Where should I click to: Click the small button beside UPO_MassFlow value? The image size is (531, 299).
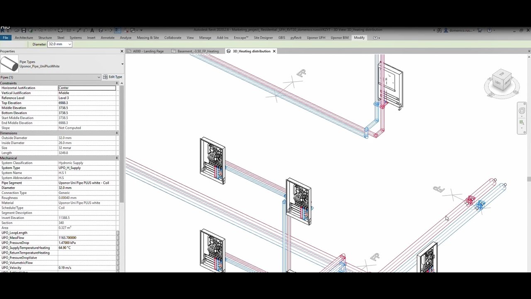(117, 238)
